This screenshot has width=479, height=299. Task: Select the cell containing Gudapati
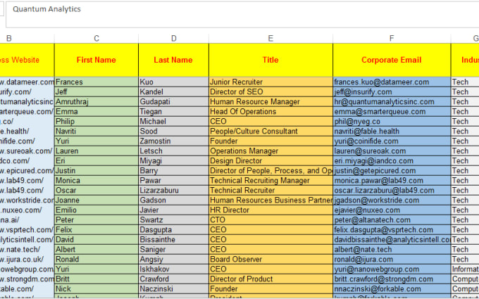[x=174, y=101]
